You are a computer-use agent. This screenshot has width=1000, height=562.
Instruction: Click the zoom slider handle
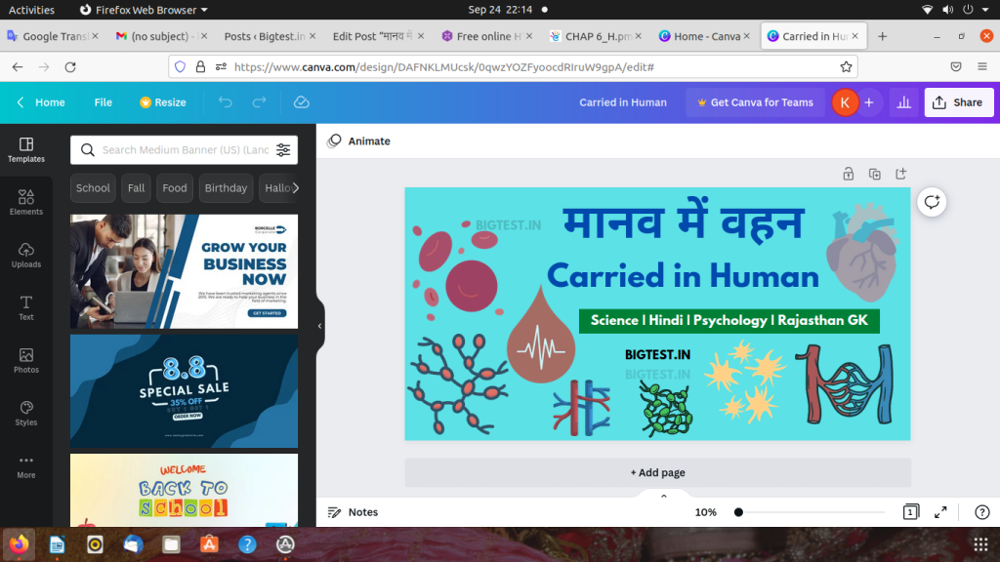[738, 511]
